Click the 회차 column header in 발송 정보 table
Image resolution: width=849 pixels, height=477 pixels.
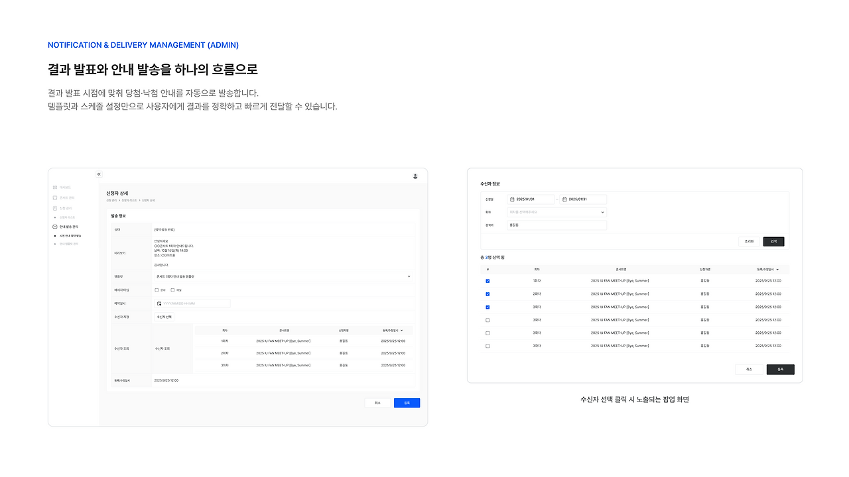click(x=225, y=330)
